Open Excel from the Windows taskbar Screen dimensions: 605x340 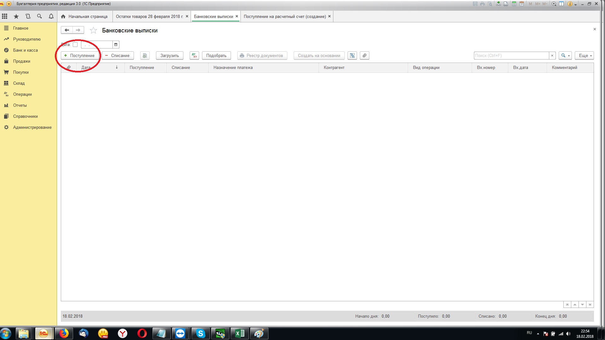point(240,333)
